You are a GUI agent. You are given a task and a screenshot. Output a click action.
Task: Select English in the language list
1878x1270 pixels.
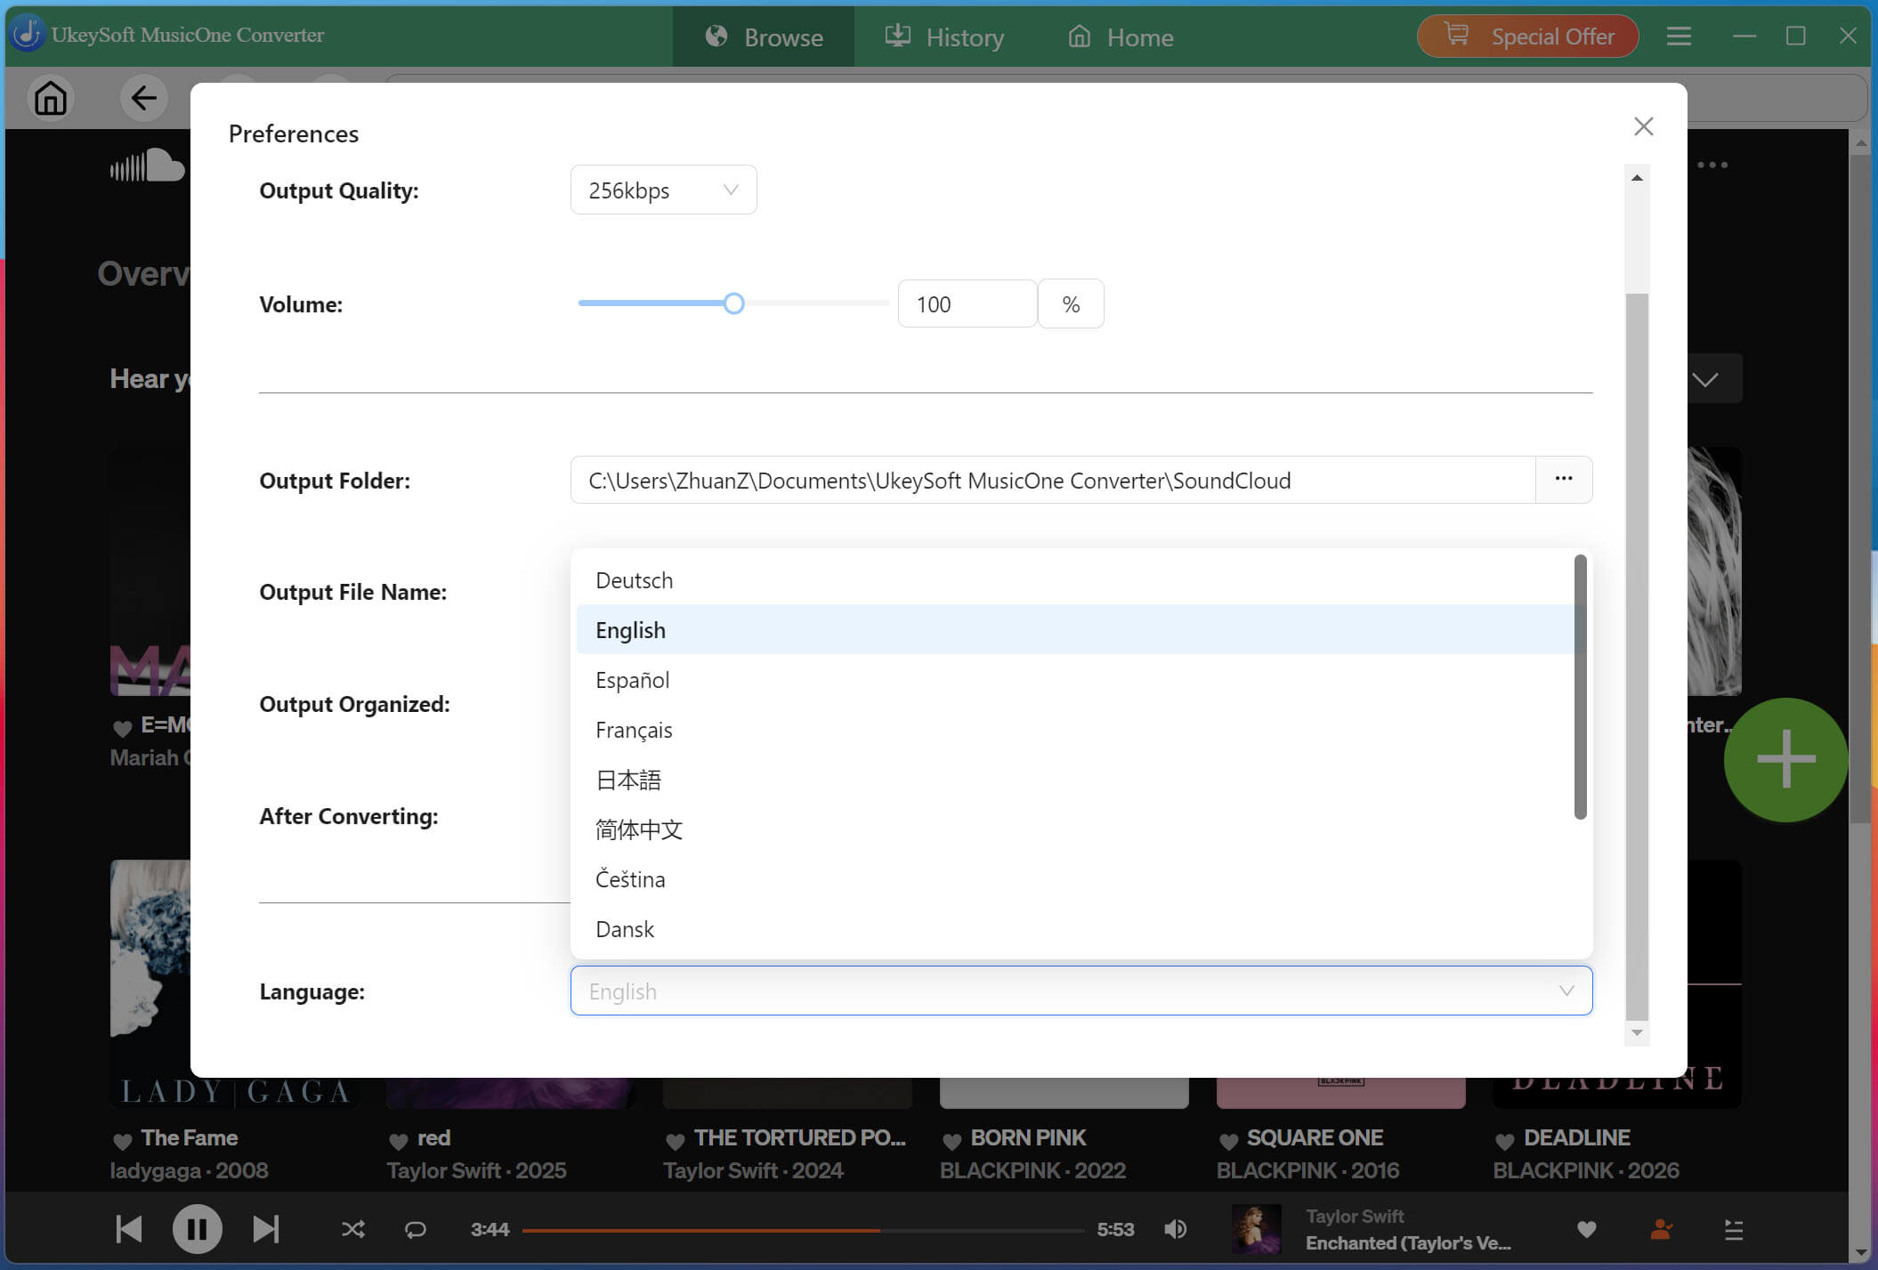click(1075, 630)
